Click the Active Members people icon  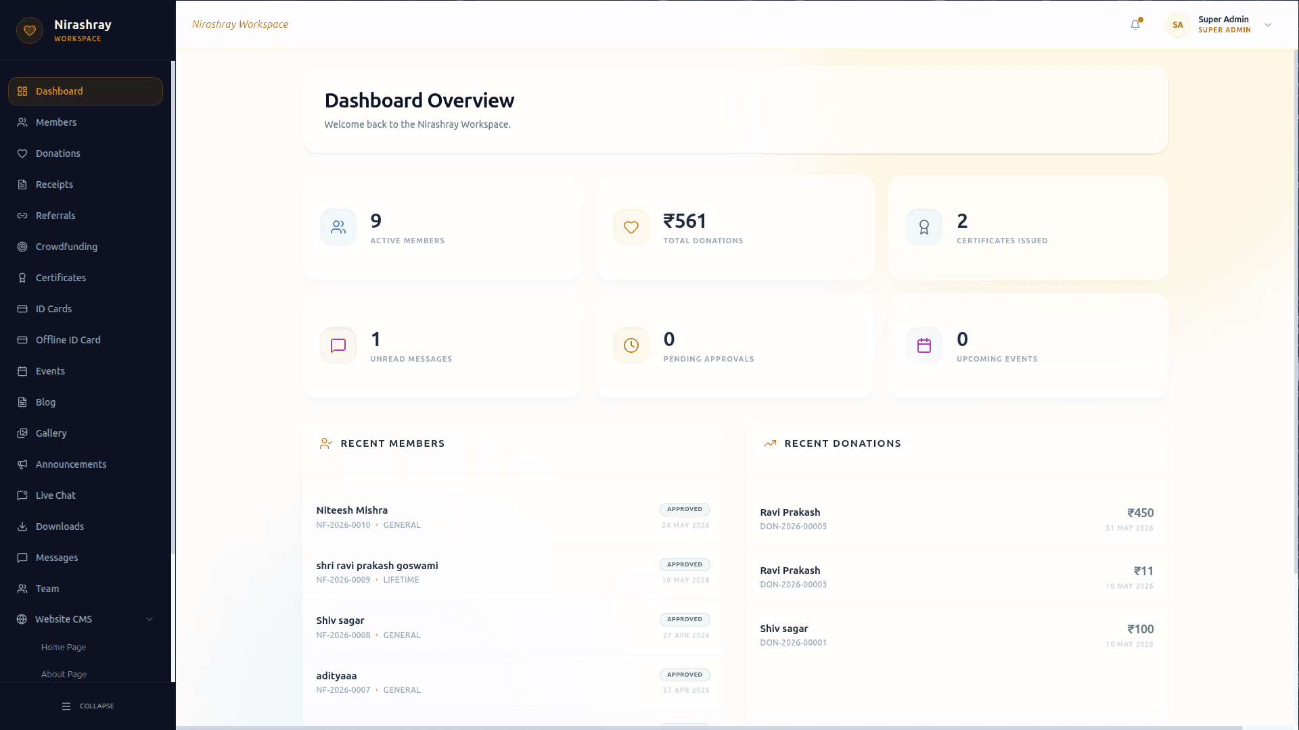coord(338,227)
